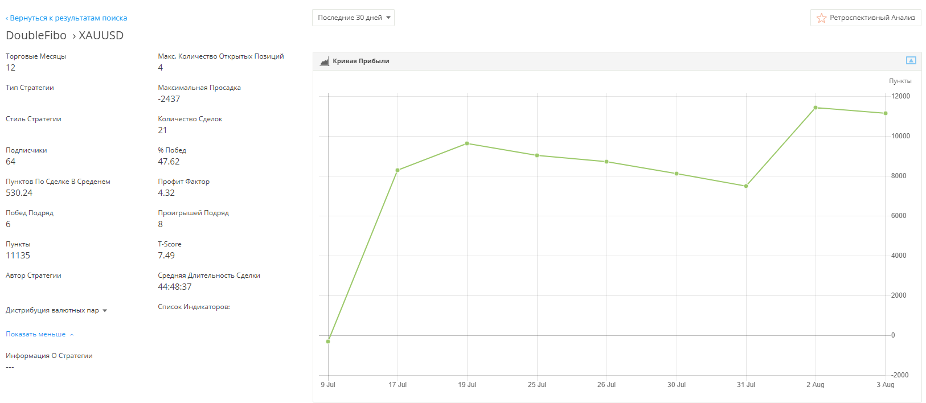Click the profit curve chart icon
Viewport: 926px width, 403px height.
click(x=325, y=61)
